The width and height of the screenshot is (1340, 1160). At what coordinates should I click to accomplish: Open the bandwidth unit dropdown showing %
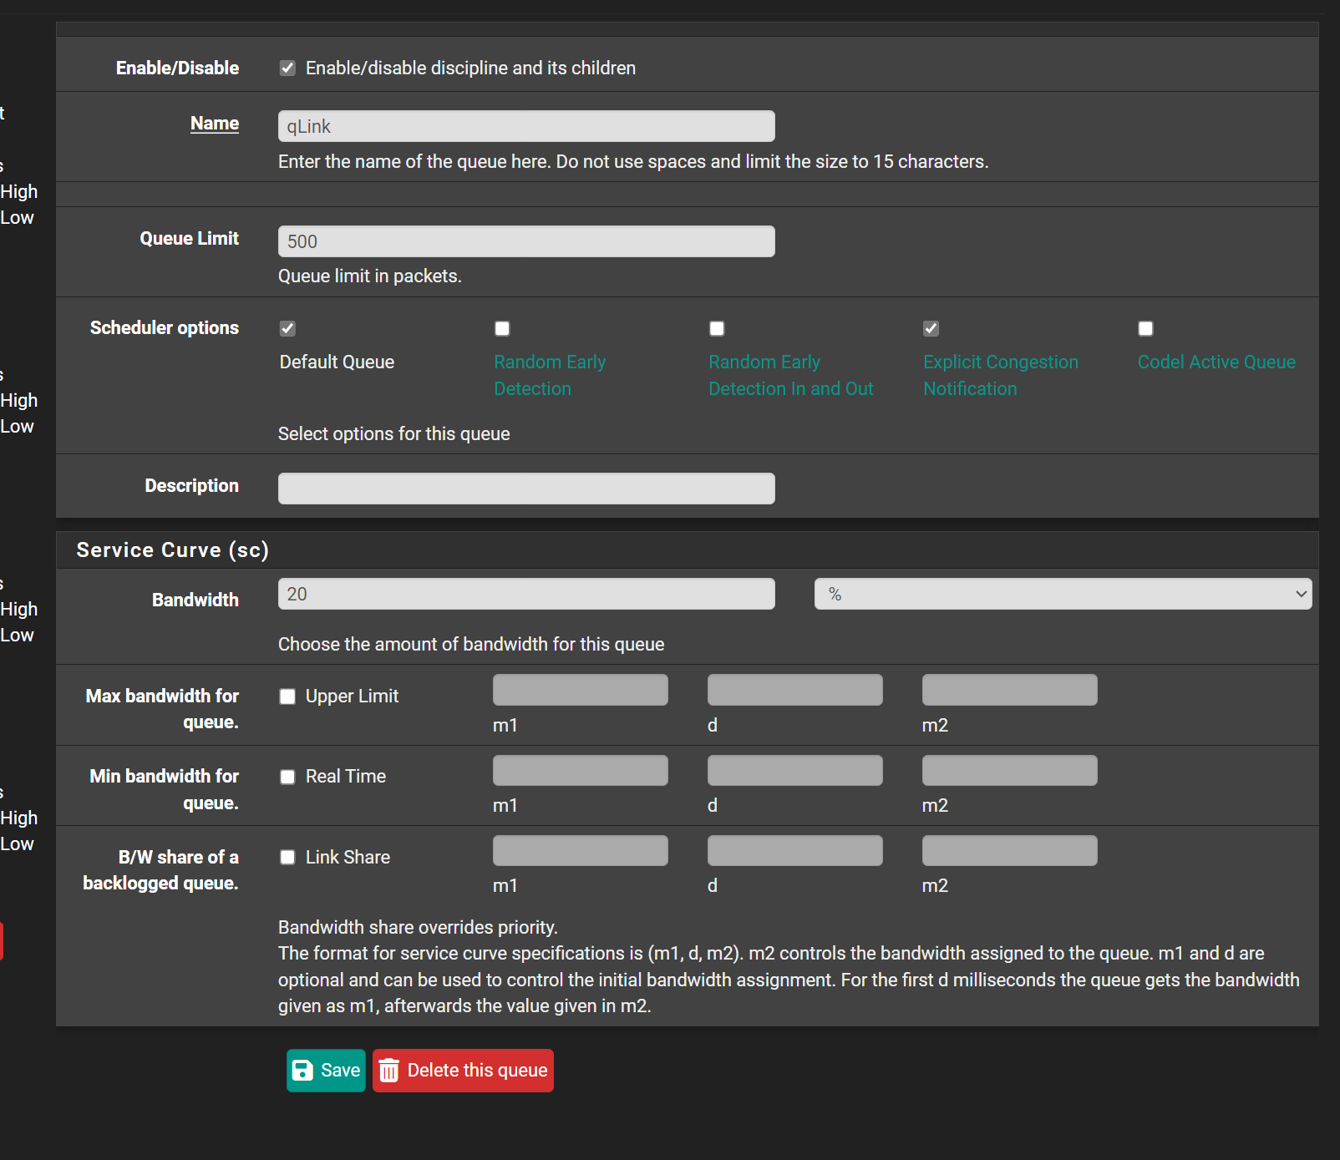coord(1063,594)
